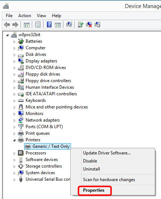Expand the Print queues node arrow

click(14, 134)
